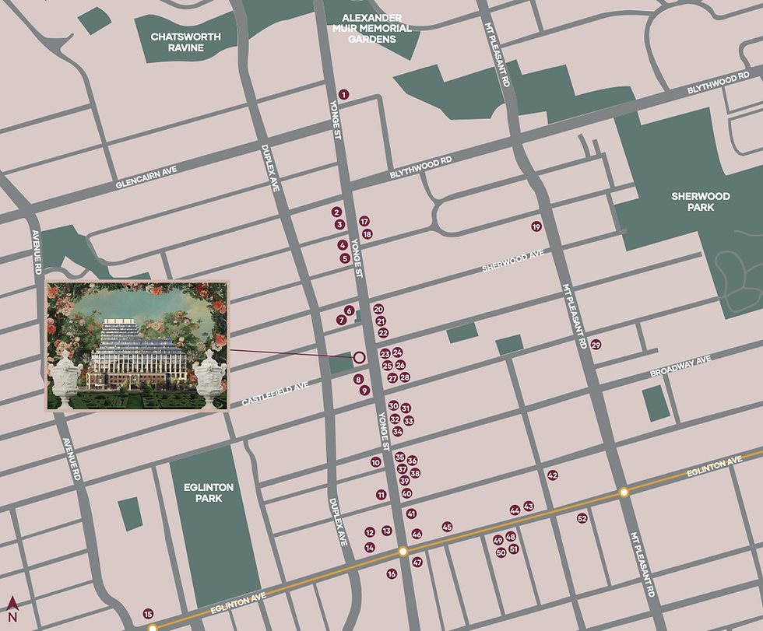This screenshot has width=763, height=631.
Task: Select map marker number 15
Action: tap(149, 614)
